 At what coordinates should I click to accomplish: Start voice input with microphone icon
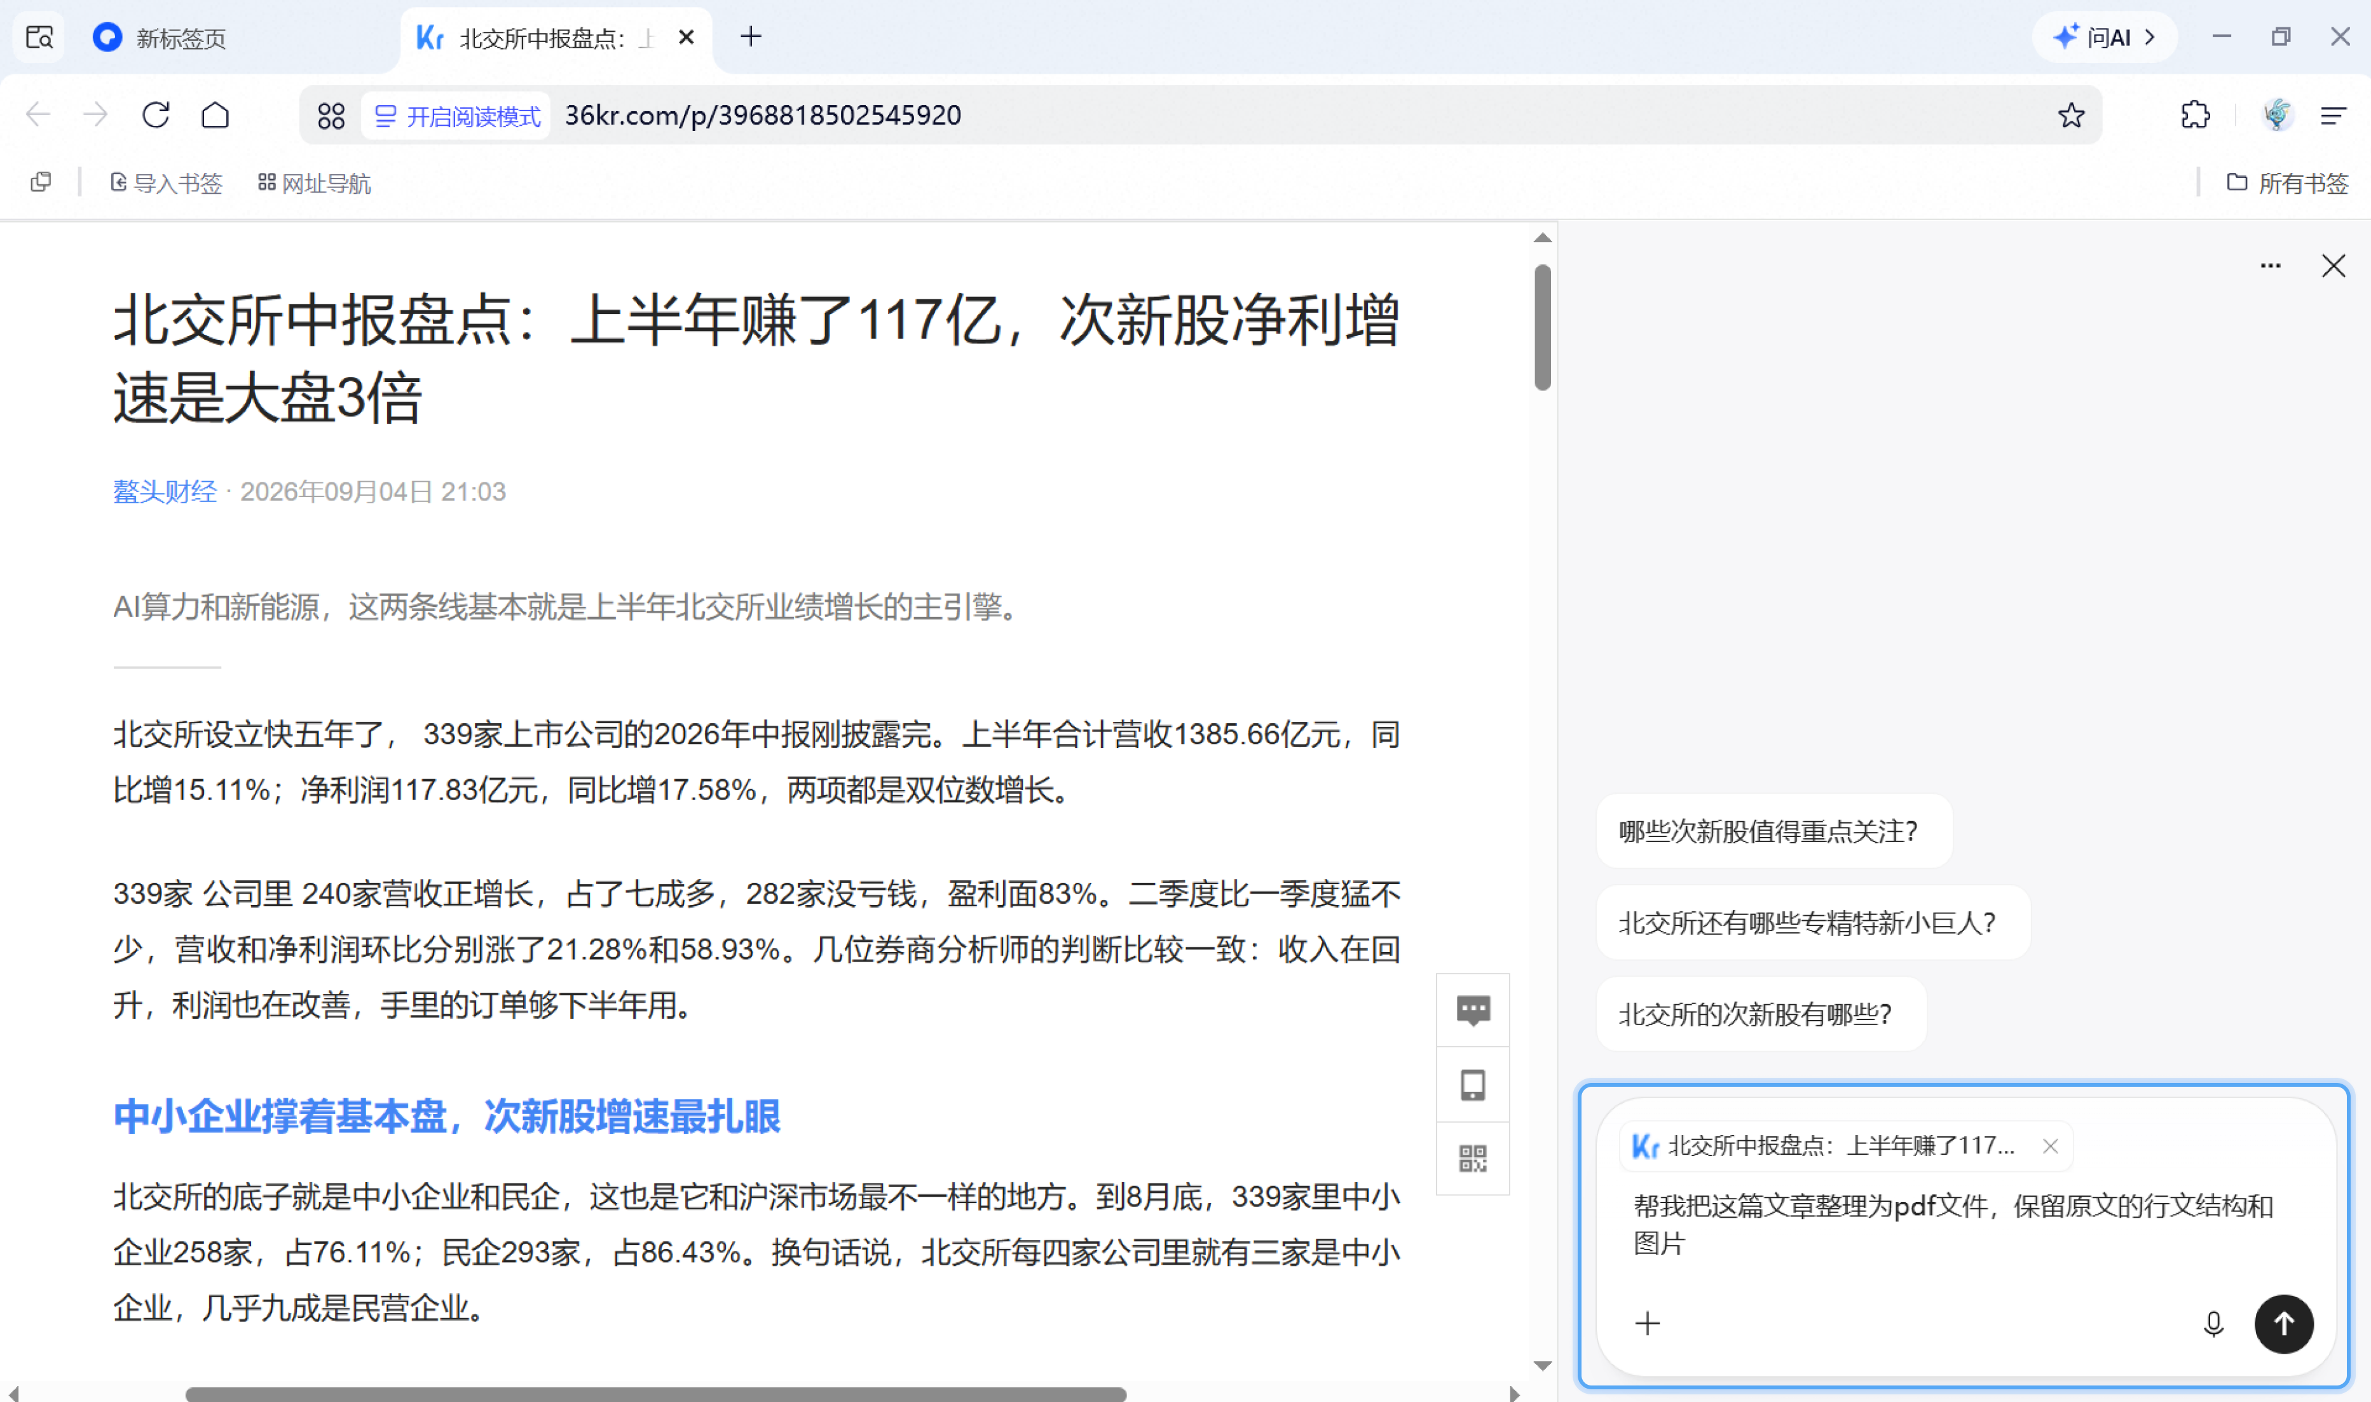pyautogui.click(x=2213, y=1324)
